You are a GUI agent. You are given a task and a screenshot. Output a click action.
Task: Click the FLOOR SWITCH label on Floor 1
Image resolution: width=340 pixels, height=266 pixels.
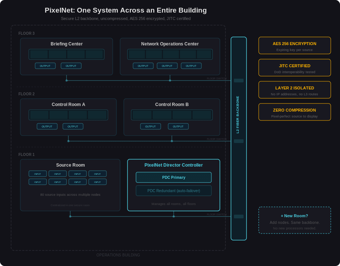point(217,214)
